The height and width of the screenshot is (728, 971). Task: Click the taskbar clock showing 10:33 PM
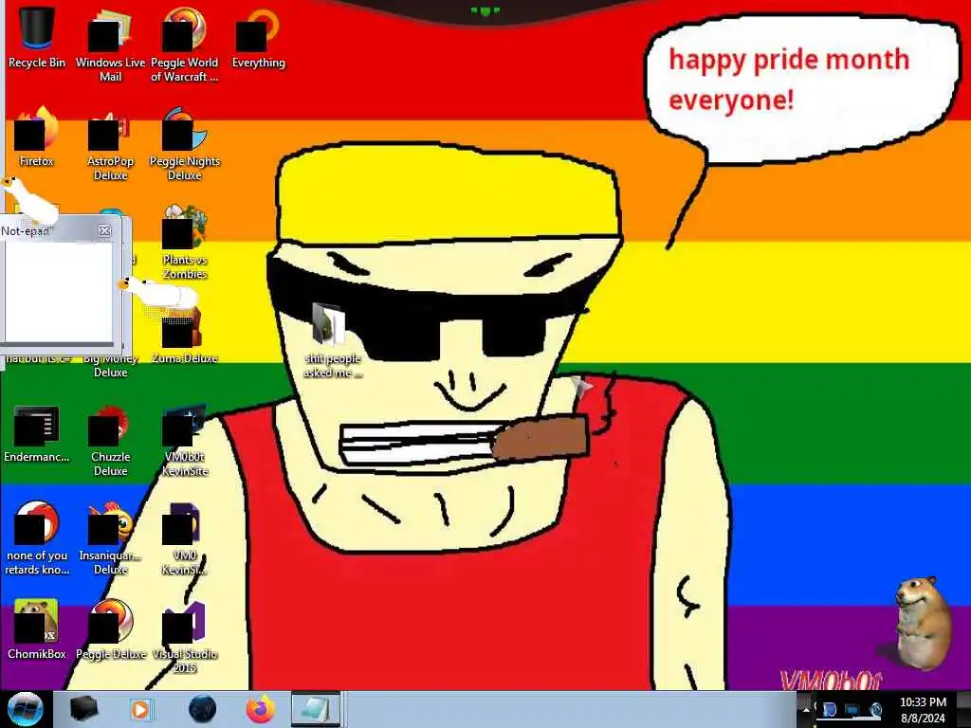pyautogui.click(x=923, y=709)
